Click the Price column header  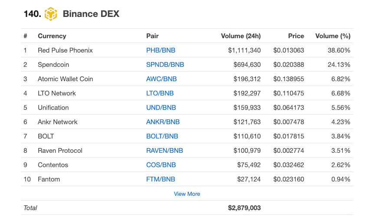pyautogui.click(x=296, y=36)
